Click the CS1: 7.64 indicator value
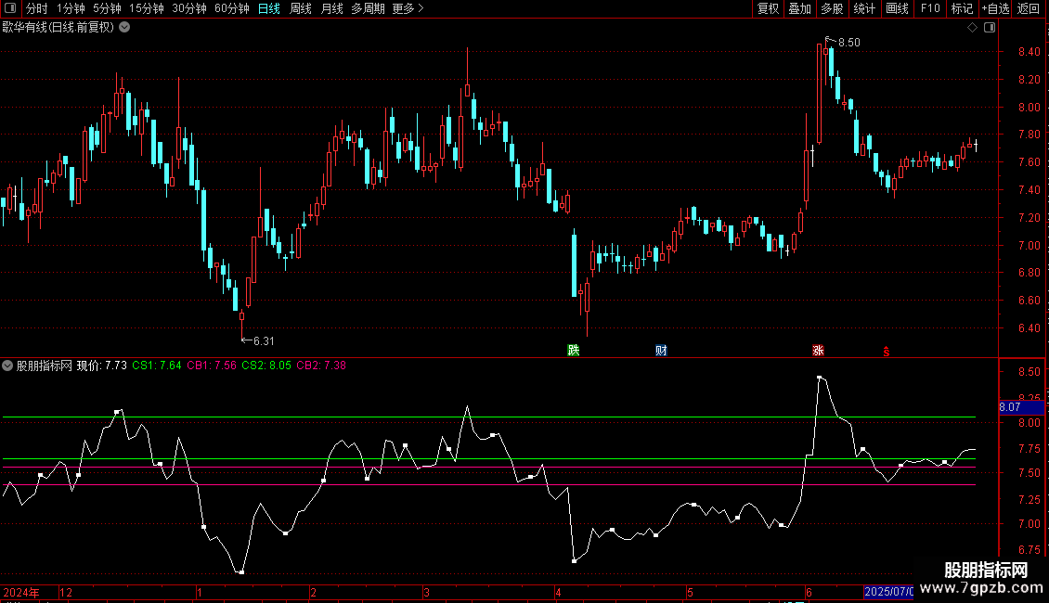The width and height of the screenshot is (1049, 603). [157, 366]
